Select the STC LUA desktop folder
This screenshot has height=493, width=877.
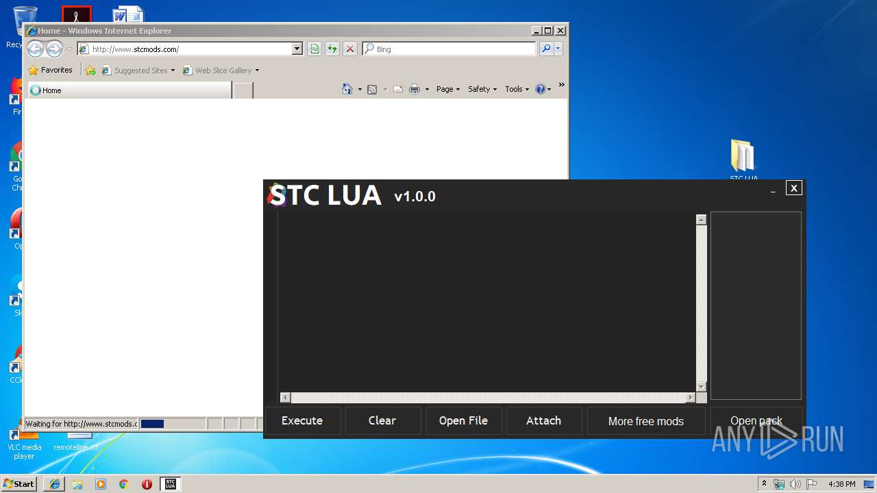coord(743,161)
